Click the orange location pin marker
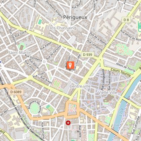This screenshot has height=141, width=141. click(70, 65)
